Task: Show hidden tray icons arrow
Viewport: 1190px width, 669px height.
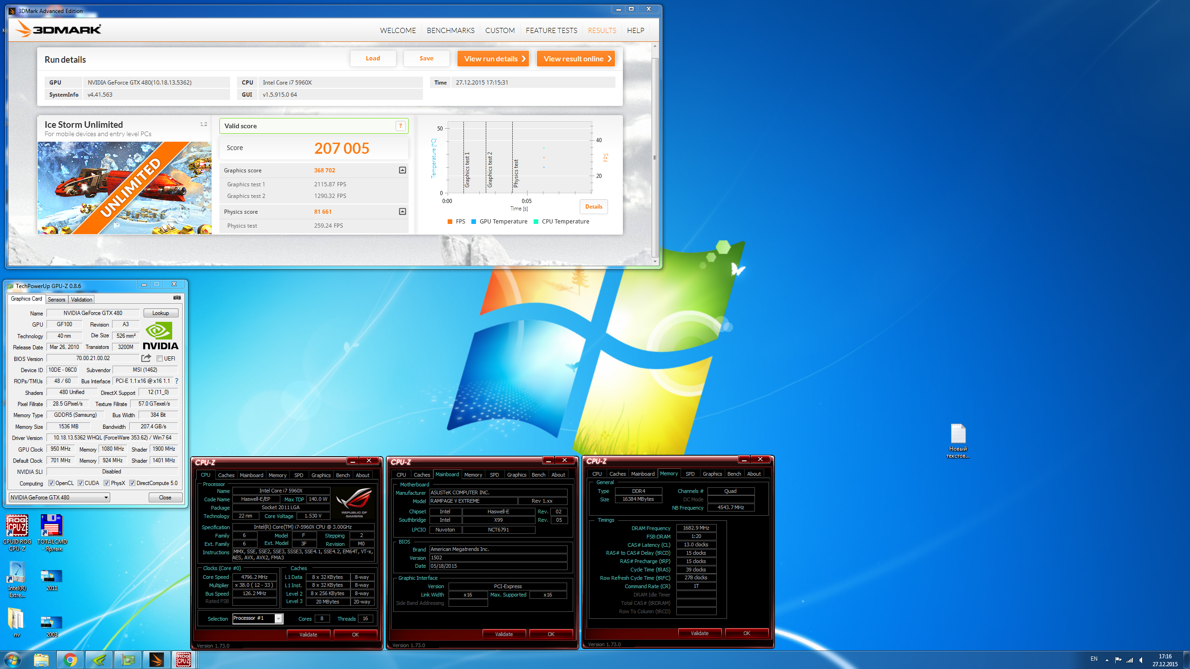Action: (x=1107, y=660)
